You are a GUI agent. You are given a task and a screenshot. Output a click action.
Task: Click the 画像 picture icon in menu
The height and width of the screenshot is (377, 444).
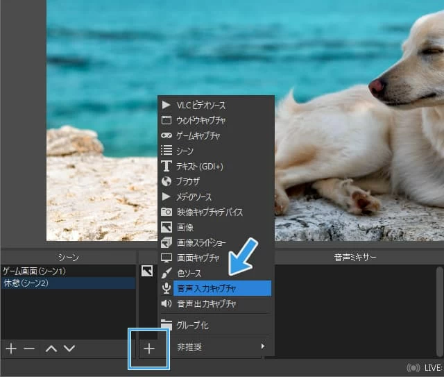(x=166, y=227)
